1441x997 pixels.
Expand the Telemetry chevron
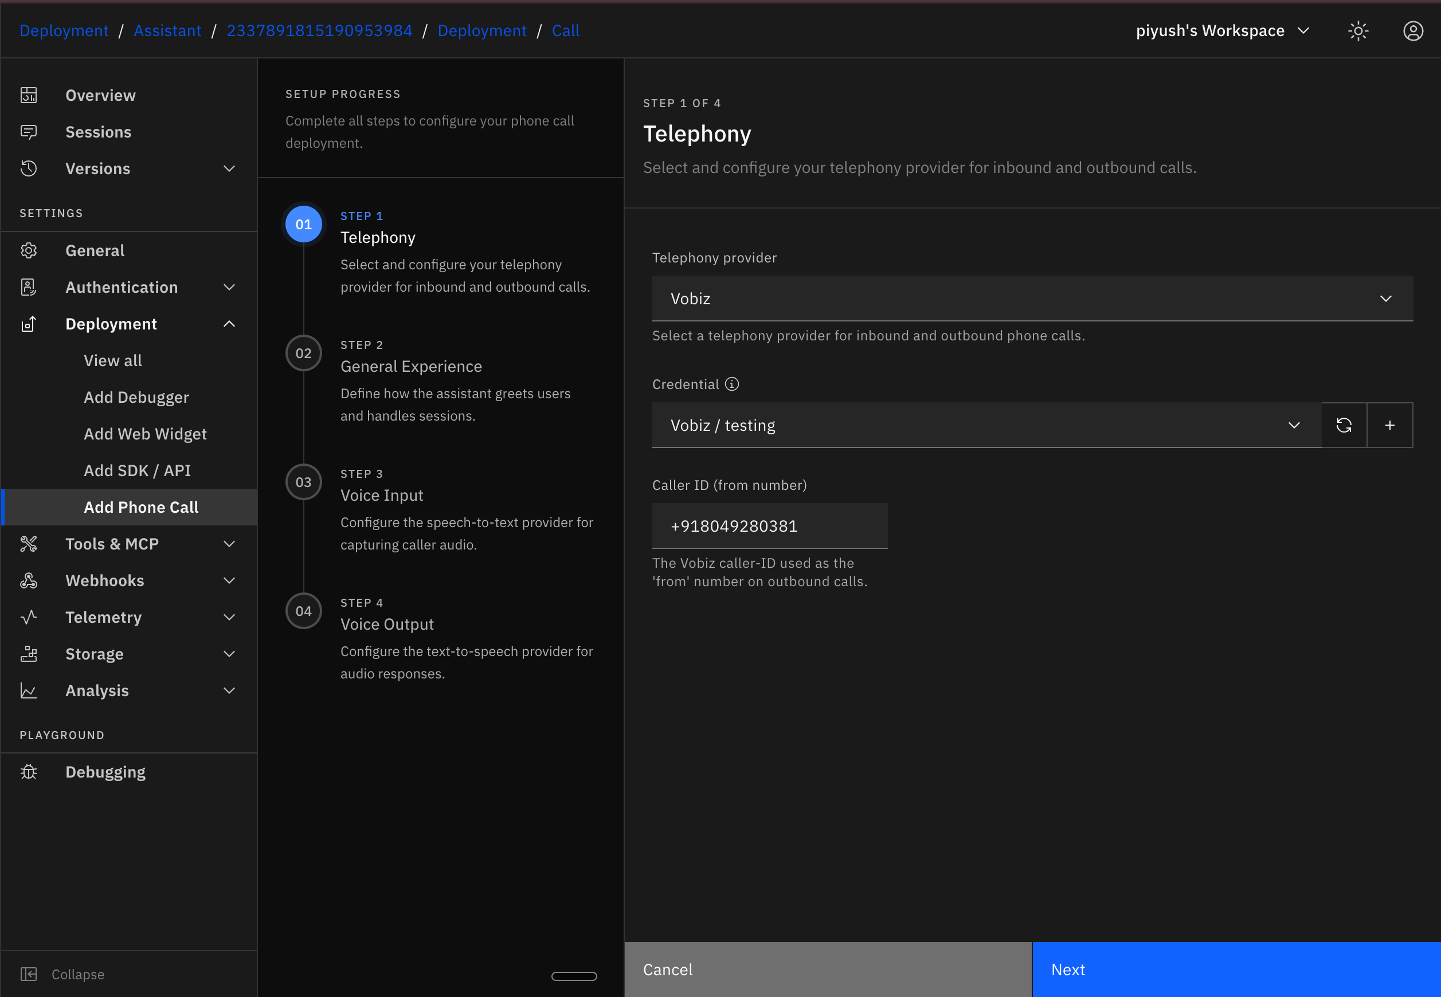pos(229,617)
